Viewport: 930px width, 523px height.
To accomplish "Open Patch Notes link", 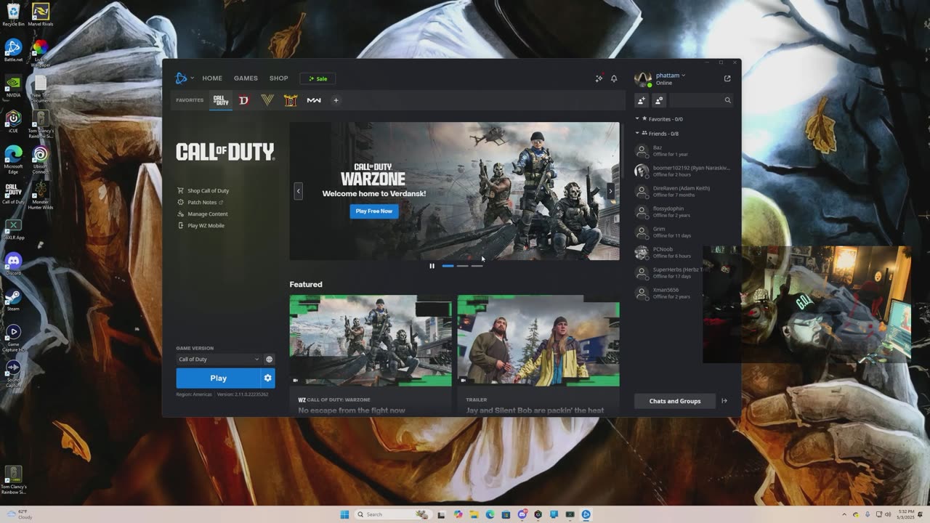I will coord(201,203).
